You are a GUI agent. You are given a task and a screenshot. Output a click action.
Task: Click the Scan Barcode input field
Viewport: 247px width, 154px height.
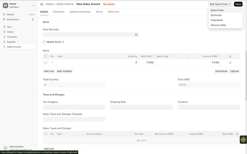(91, 35)
